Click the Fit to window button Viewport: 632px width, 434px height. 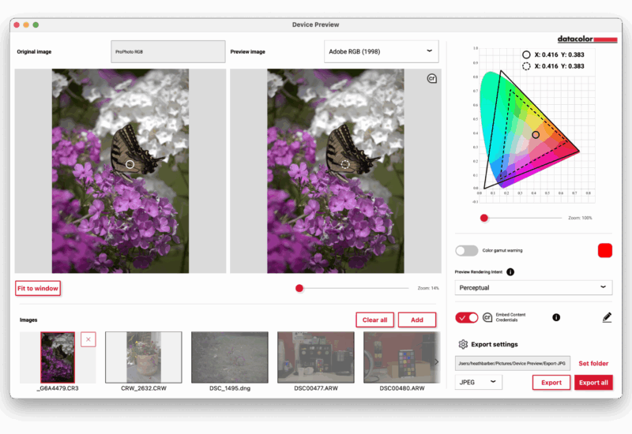pos(38,288)
